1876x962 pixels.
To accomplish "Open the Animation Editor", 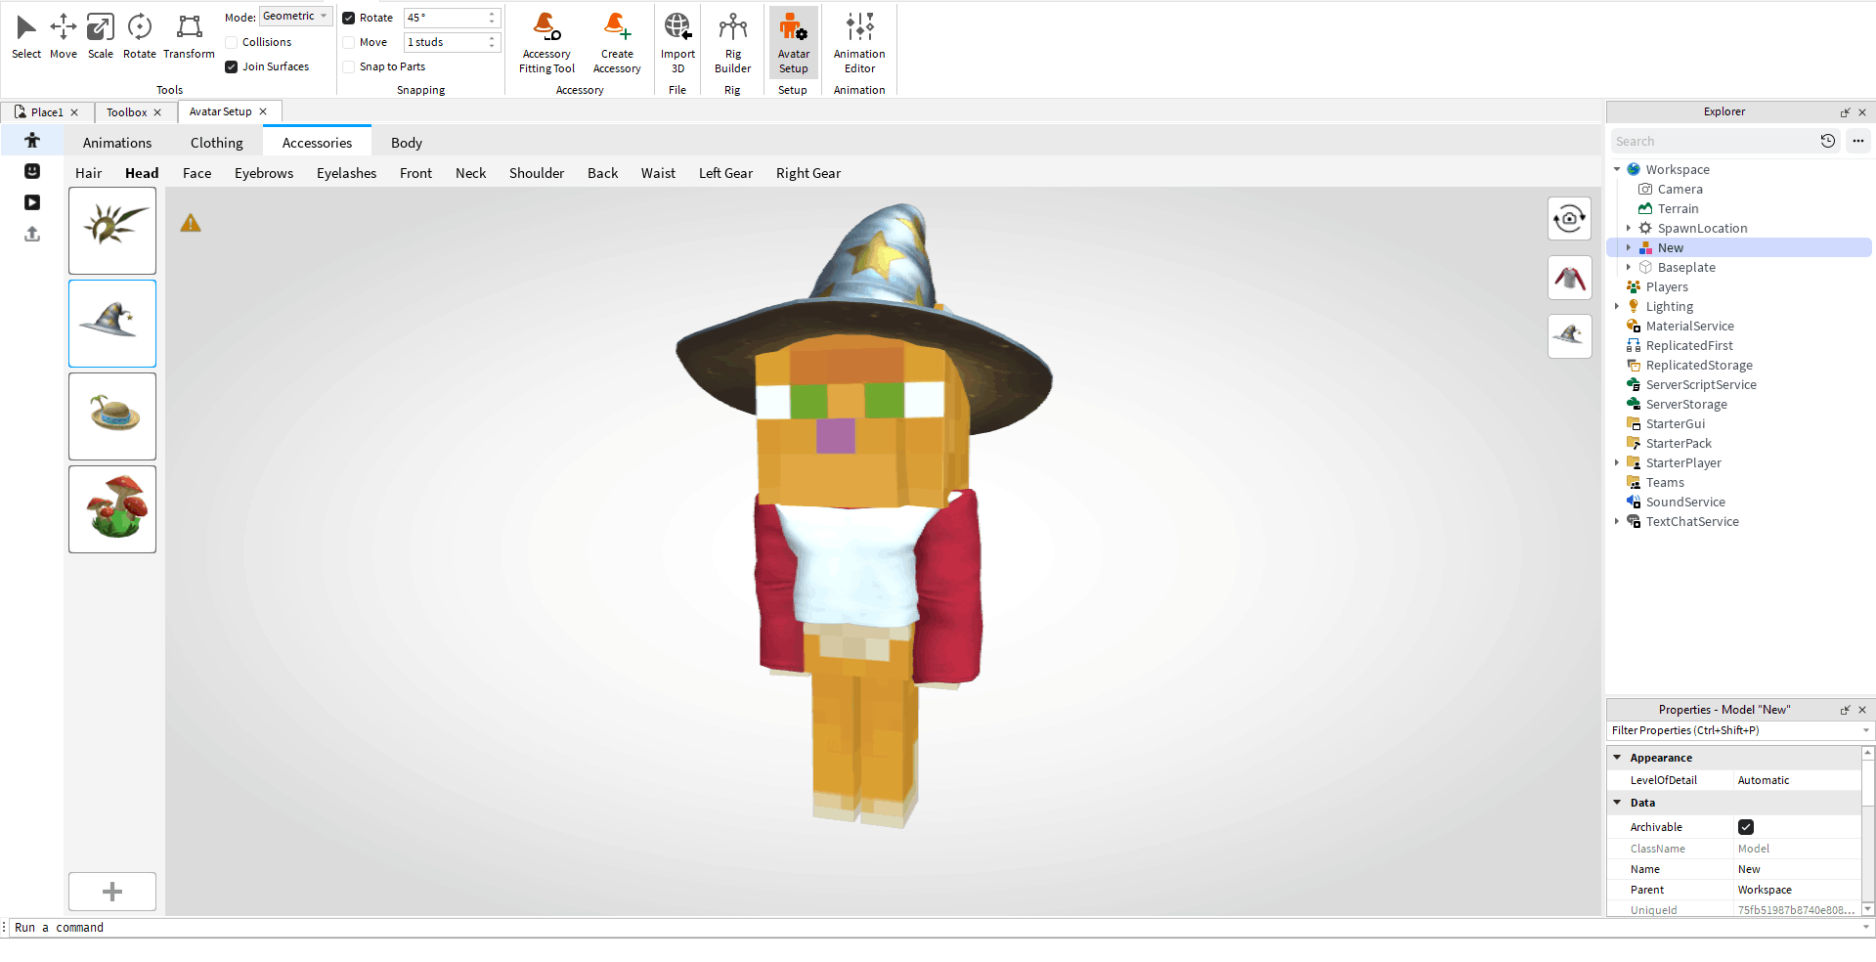I will point(859,44).
